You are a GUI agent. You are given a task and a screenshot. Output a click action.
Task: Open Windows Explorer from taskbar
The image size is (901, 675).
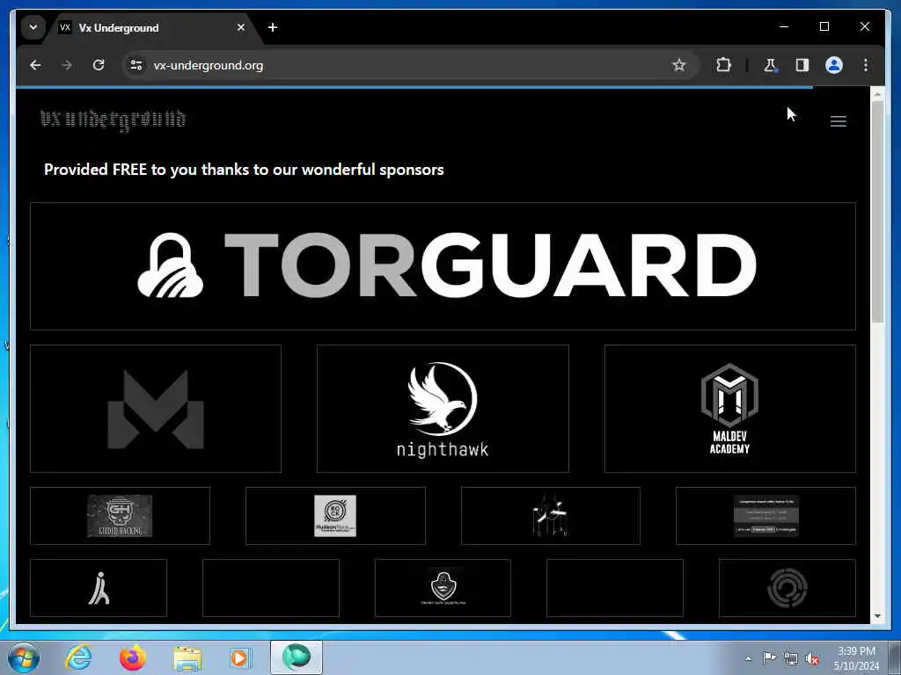tap(187, 657)
